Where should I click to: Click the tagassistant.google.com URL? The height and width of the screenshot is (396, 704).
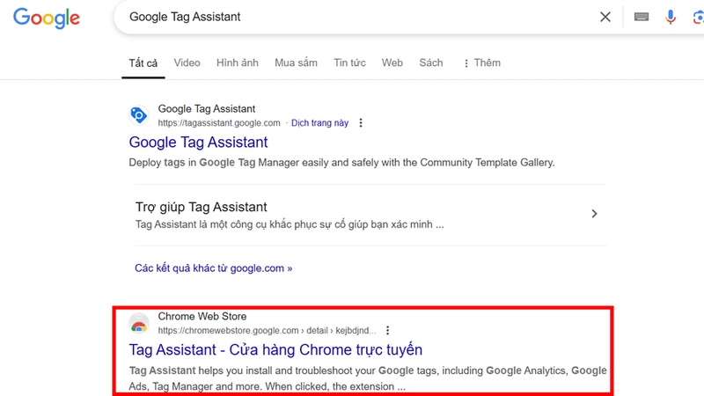tap(218, 123)
